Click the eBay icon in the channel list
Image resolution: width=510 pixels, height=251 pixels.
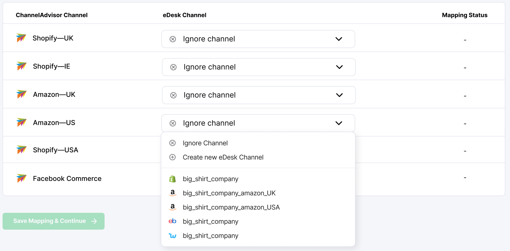point(172,221)
